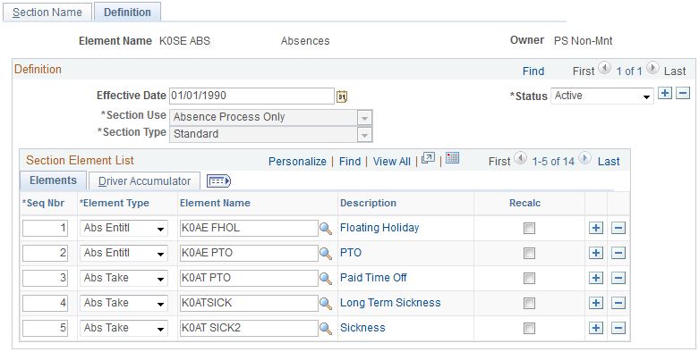Screen dimensions: 699x352
Task: Click the Personalize link
Action: (x=297, y=161)
